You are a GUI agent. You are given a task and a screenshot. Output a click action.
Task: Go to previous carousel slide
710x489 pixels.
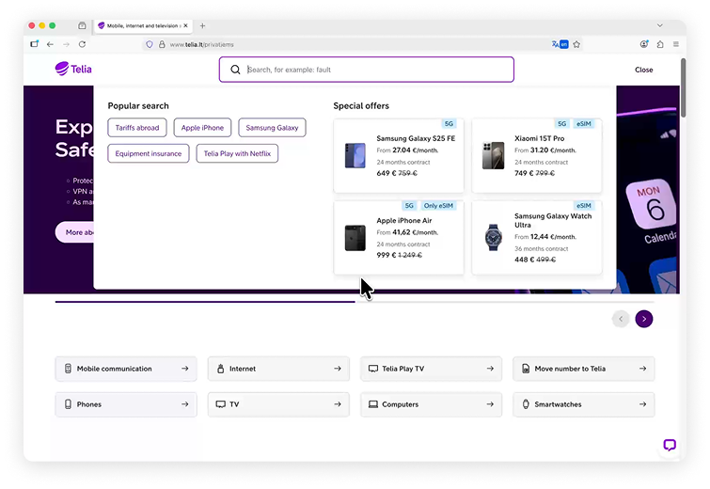coord(621,319)
